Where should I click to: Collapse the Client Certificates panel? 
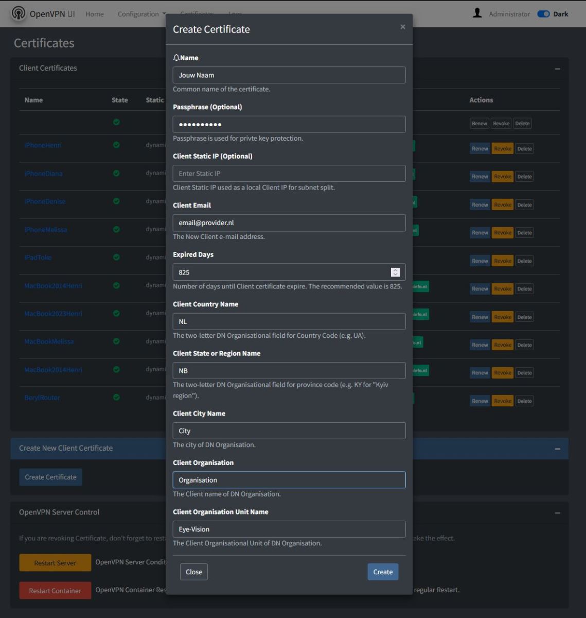[x=557, y=68]
